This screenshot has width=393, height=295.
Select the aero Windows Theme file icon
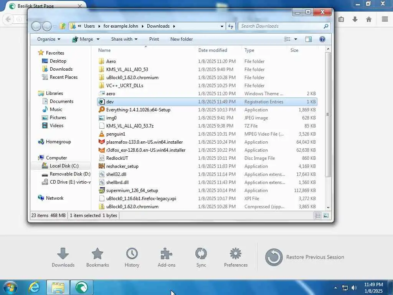click(101, 94)
